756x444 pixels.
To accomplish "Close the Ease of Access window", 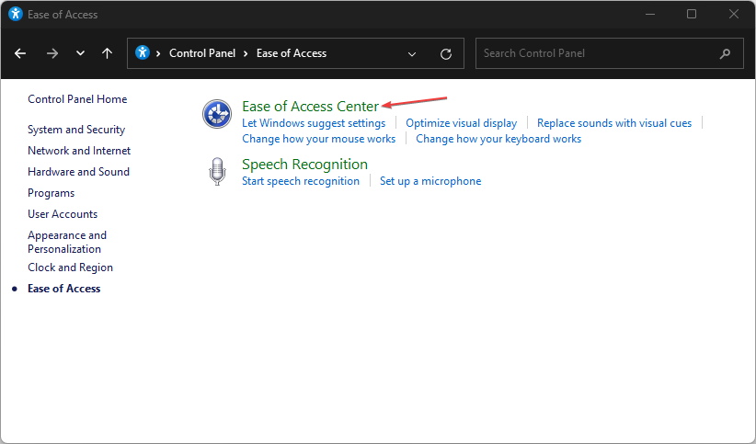I will (x=733, y=14).
